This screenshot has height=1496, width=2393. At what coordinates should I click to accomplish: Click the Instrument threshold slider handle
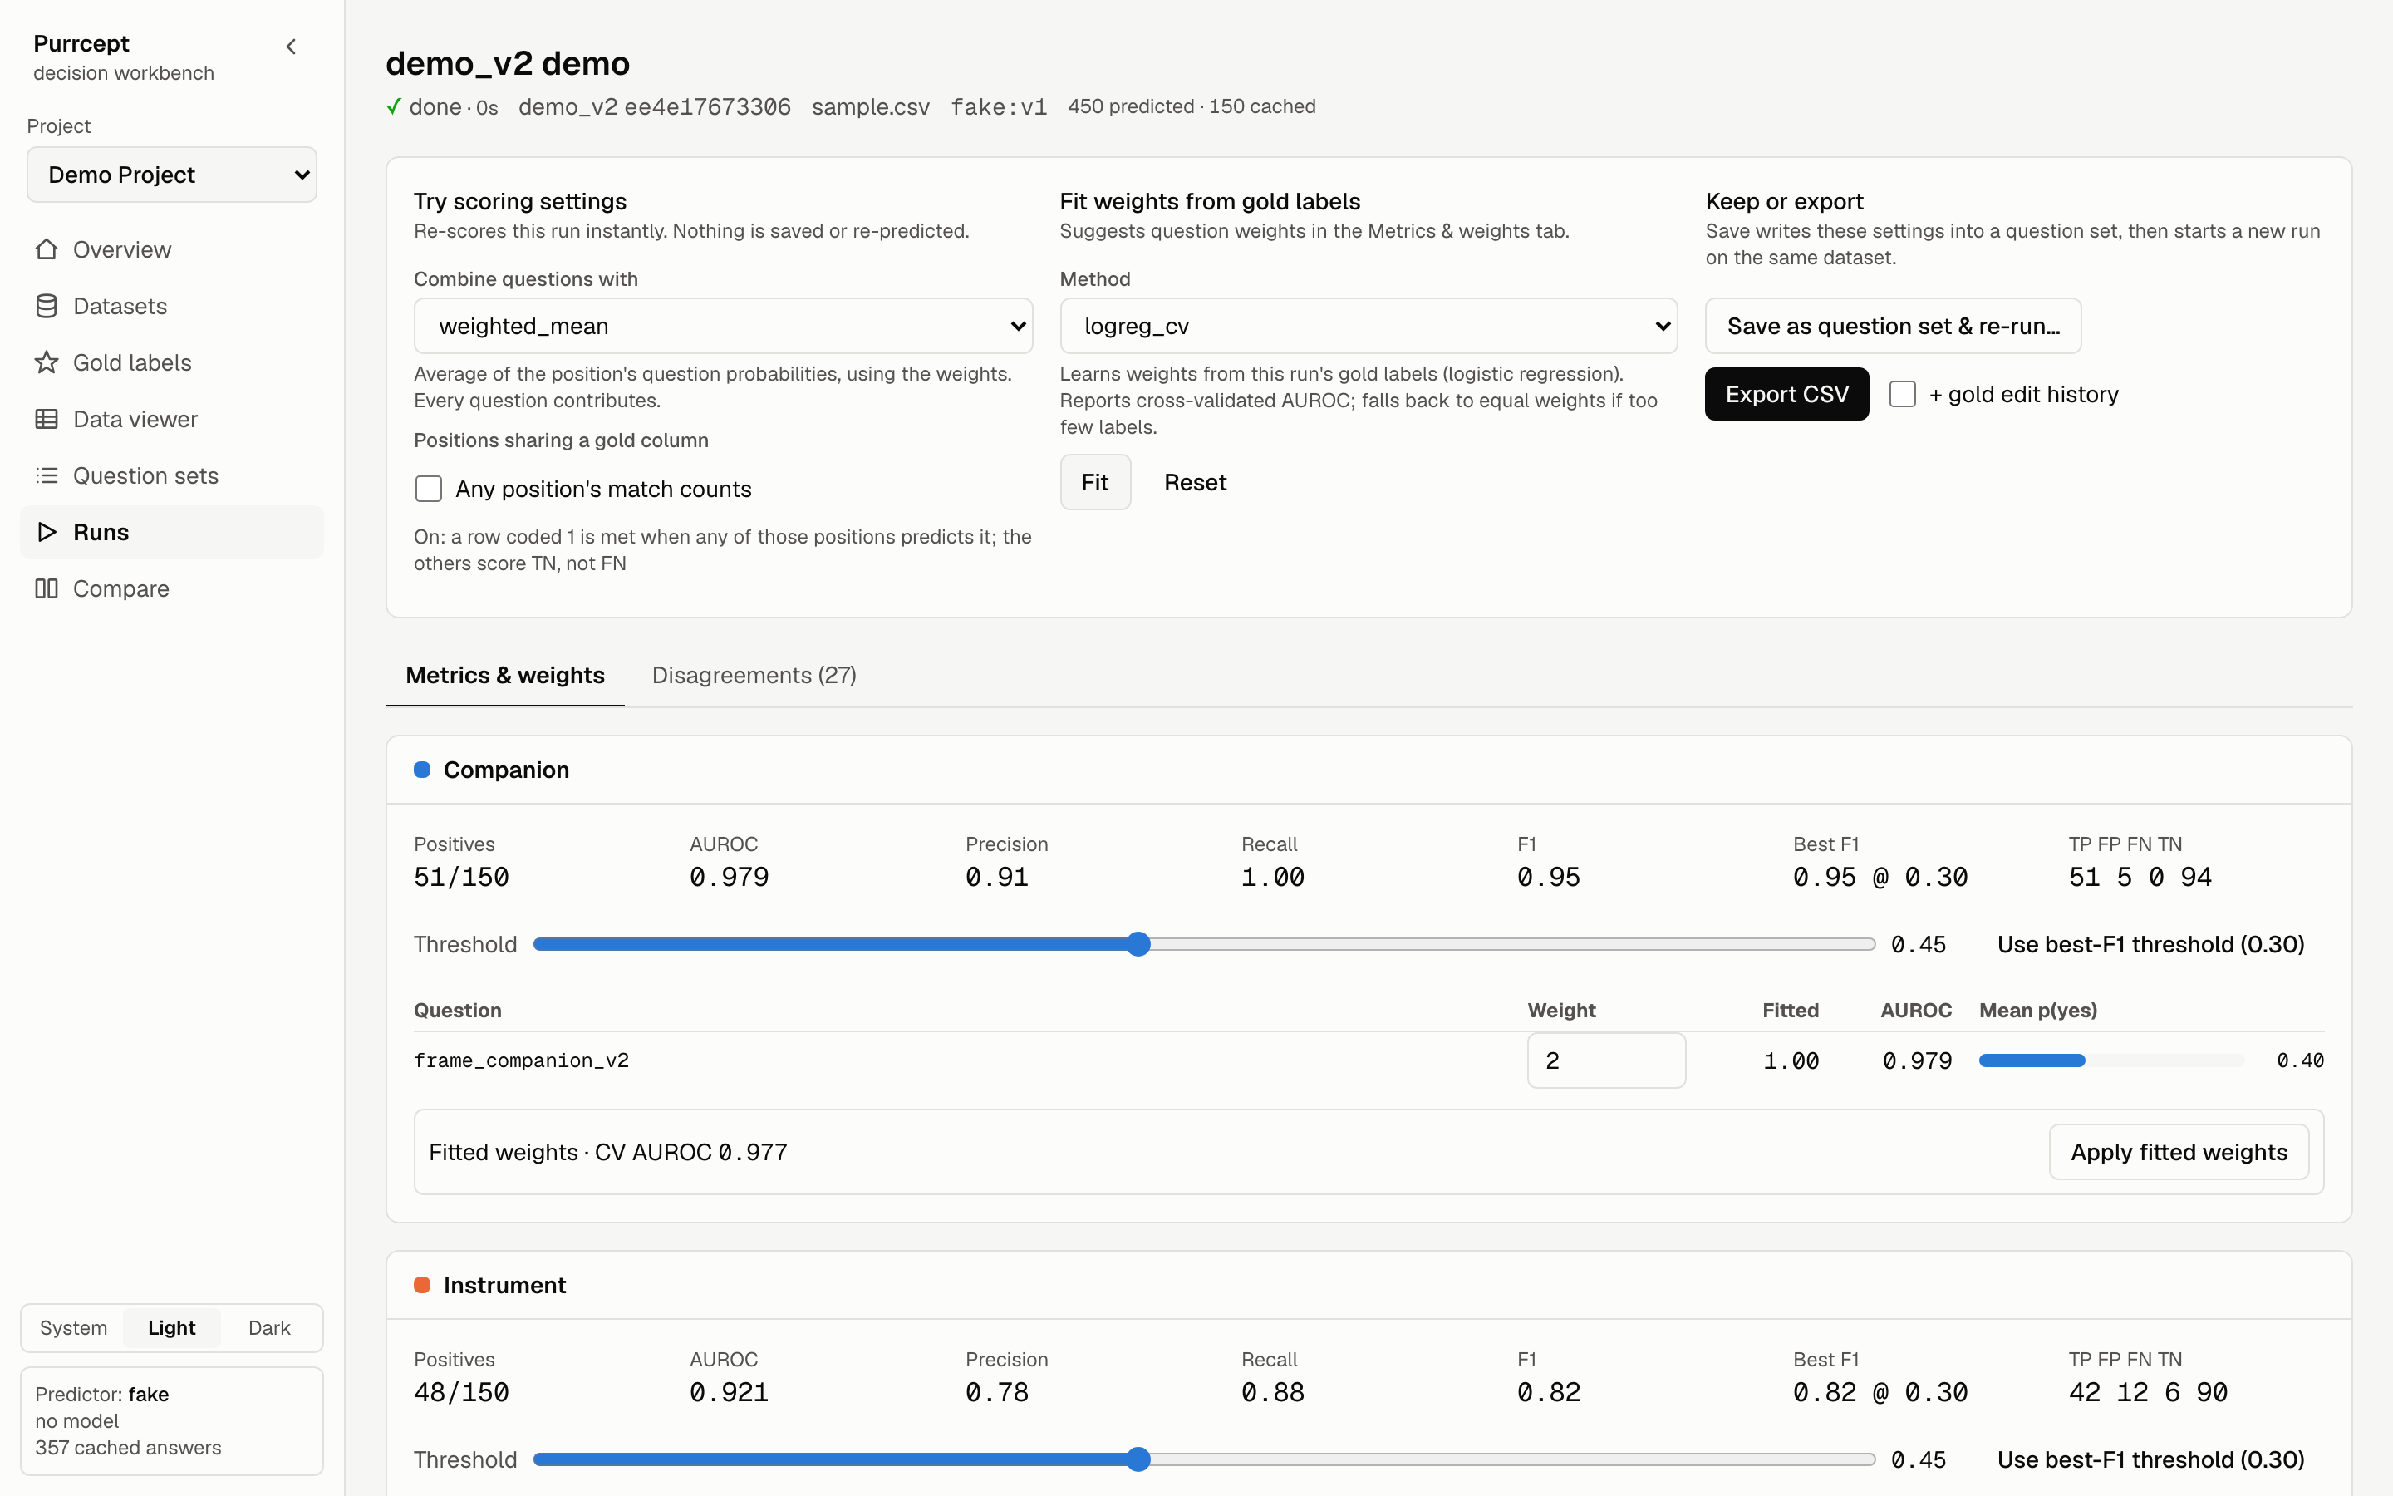(1138, 1459)
